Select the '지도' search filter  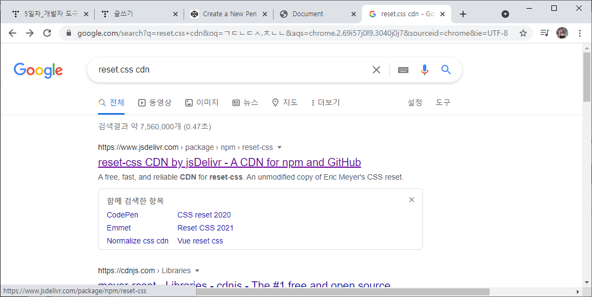tap(285, 103)
